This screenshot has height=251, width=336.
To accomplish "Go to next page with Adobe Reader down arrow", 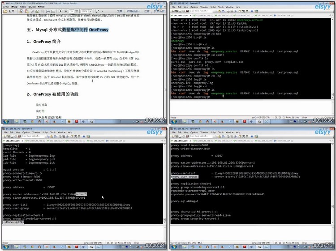I will tap(66, 11).
